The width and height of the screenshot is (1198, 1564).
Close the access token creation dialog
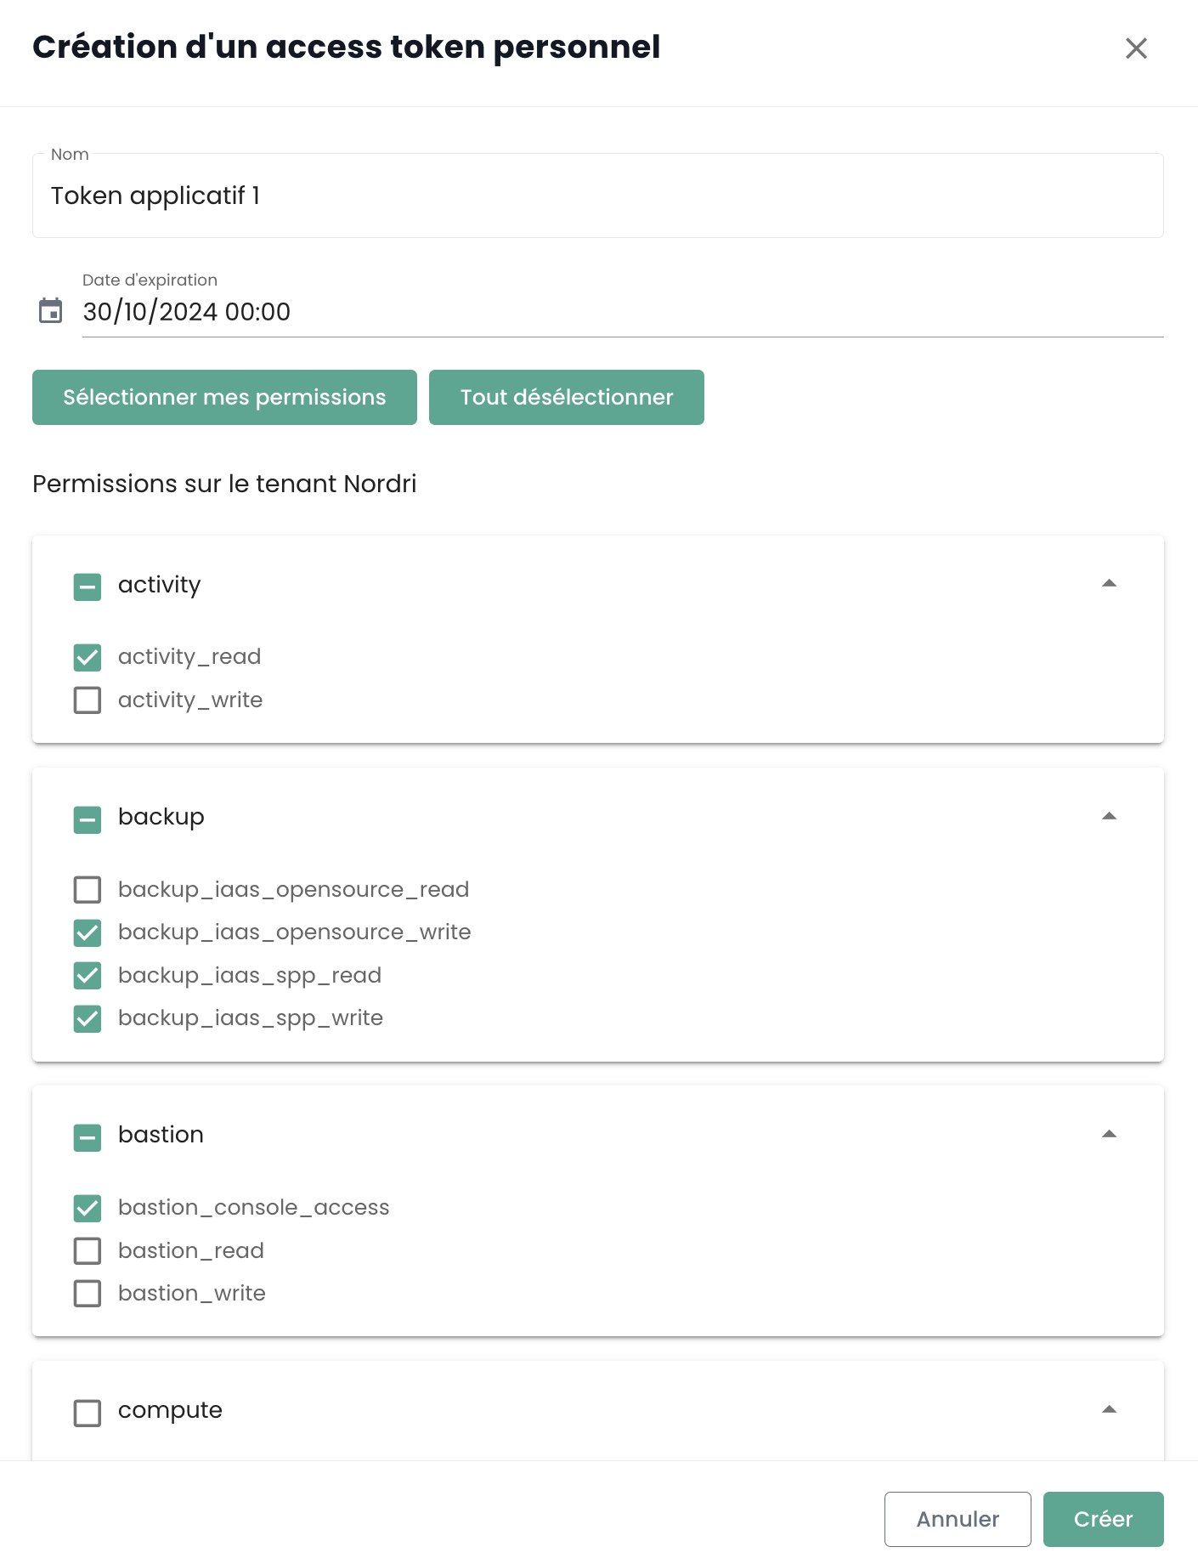[1136, 48]
